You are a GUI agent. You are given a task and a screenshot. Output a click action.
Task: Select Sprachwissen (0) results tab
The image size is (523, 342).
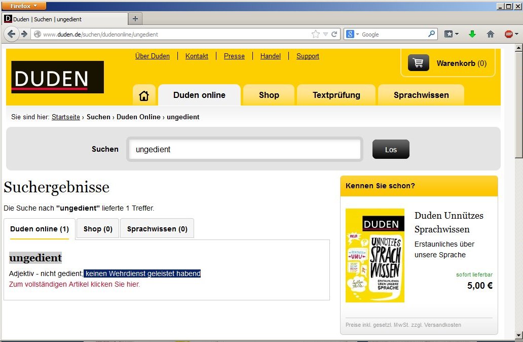point(157,229)
